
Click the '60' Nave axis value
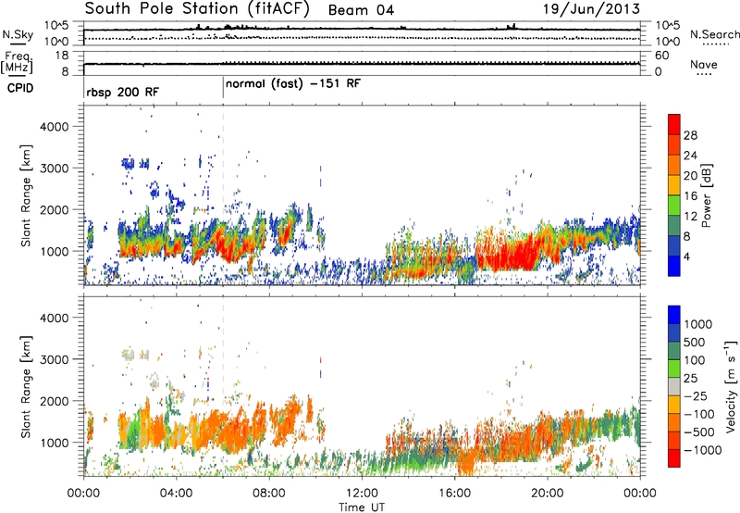click(x=661, y=56)
